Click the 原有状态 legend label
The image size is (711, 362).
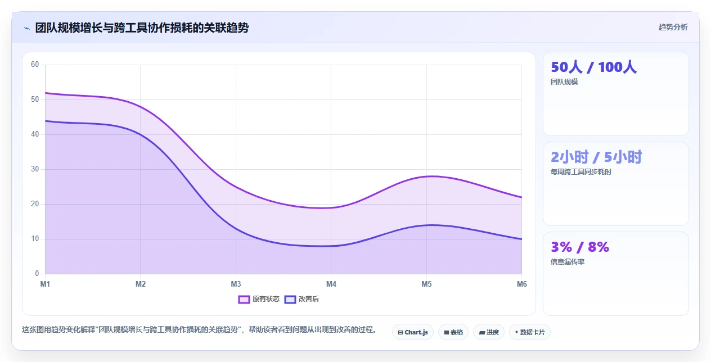tap(265, 299)
